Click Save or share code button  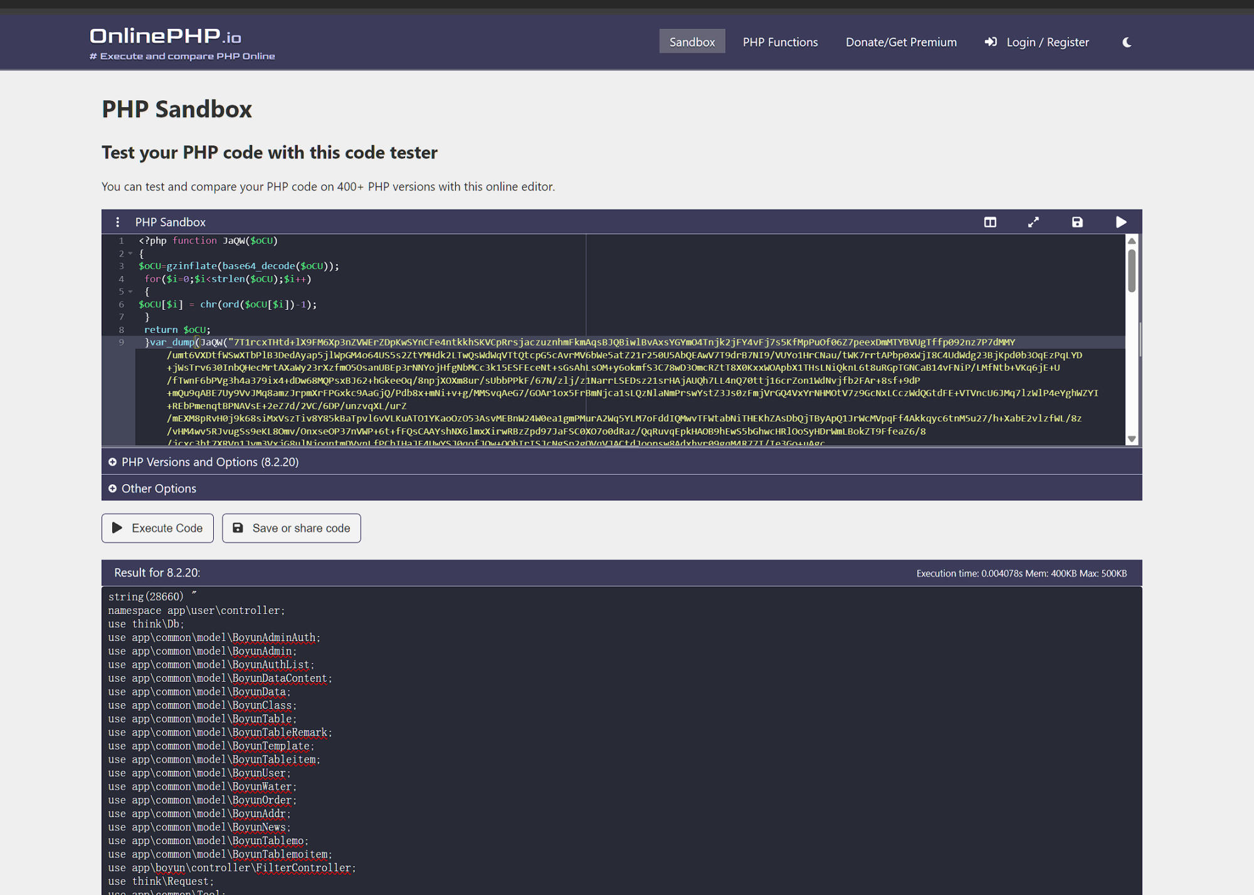292,528
